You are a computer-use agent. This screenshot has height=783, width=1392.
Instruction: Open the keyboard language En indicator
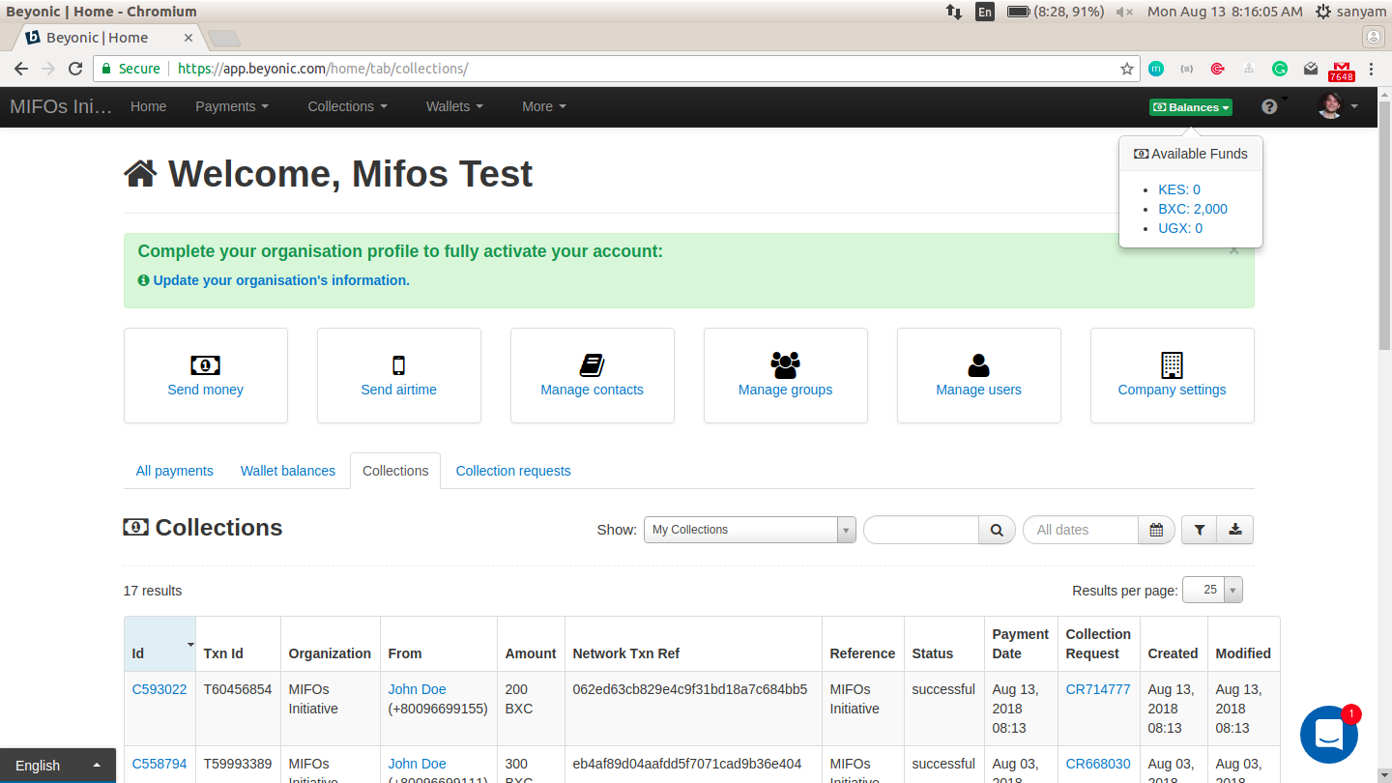[x=984, y=12]
